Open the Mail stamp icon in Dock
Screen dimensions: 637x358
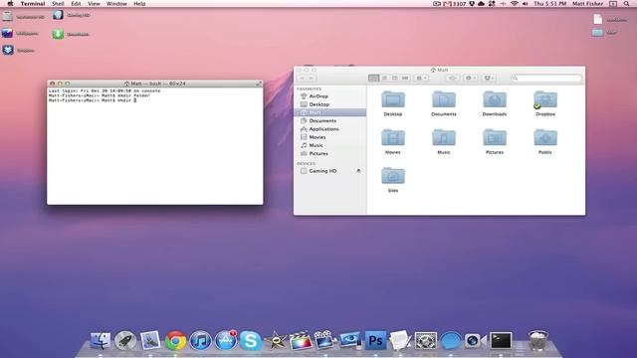[150, 340]
